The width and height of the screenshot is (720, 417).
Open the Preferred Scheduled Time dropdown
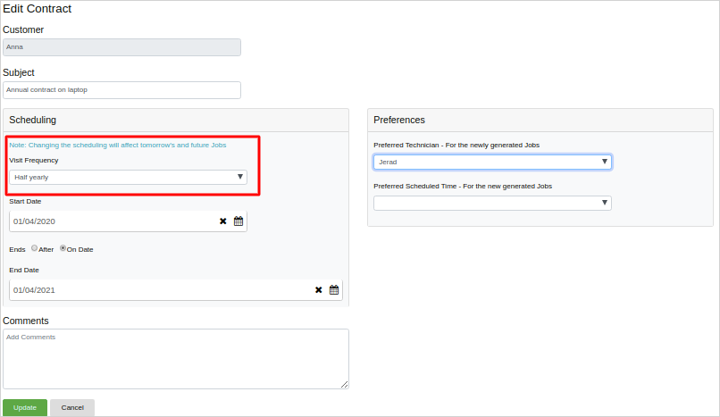coord(492,203)
